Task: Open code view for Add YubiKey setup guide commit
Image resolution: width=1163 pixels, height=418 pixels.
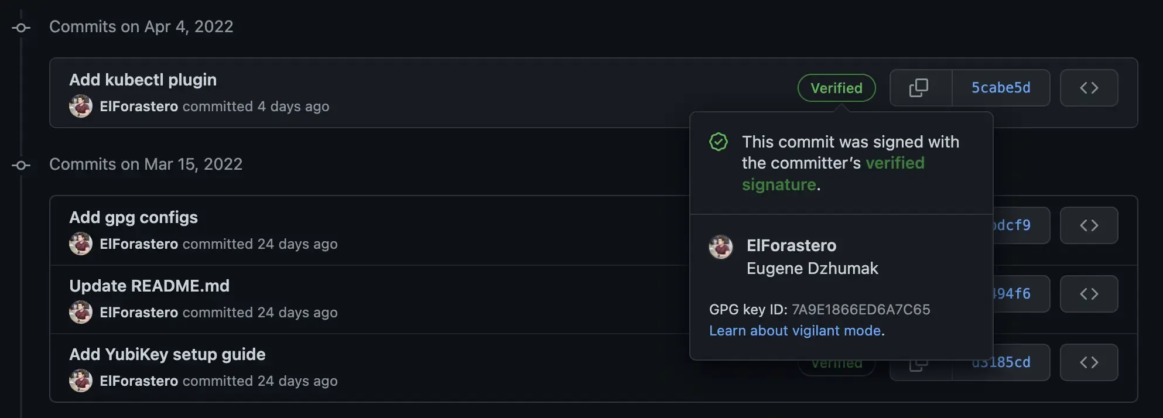Action: [x=1089, y=362]
